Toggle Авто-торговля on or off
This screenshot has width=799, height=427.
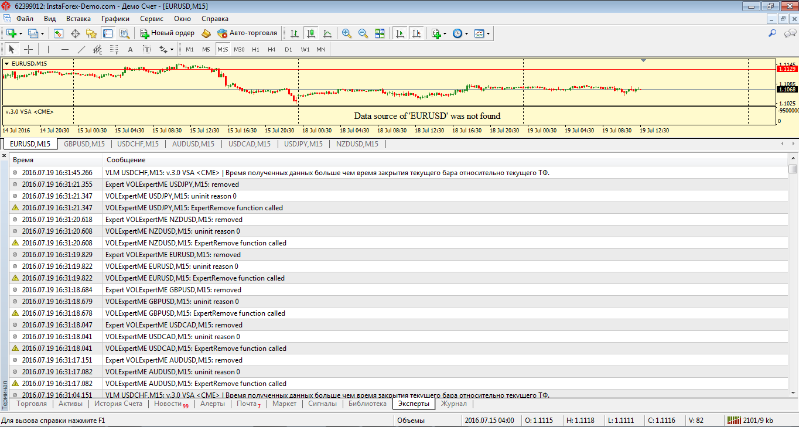(247, 33)
